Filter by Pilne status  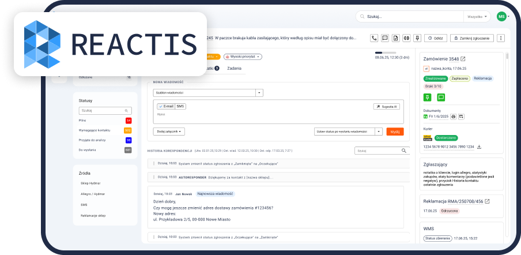82,121
